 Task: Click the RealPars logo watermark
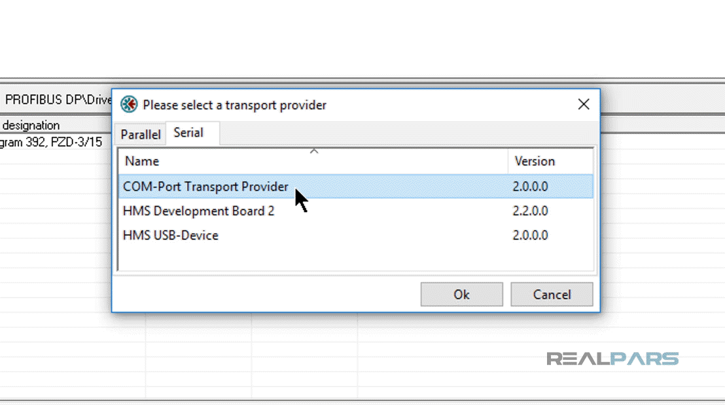pos(612,359)
